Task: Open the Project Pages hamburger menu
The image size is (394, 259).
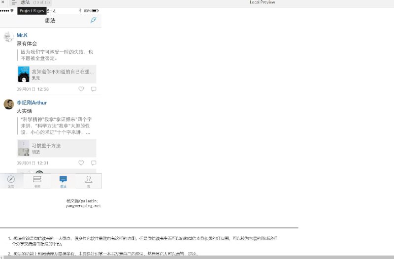Action: 14,2
